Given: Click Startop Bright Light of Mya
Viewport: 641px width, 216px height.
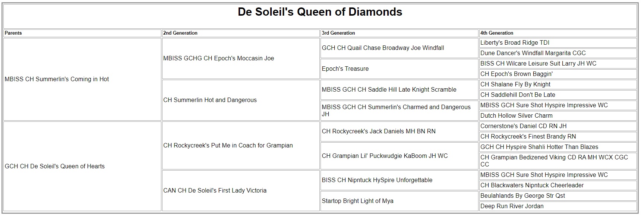Looking at the screenshot, I should 357,201.
